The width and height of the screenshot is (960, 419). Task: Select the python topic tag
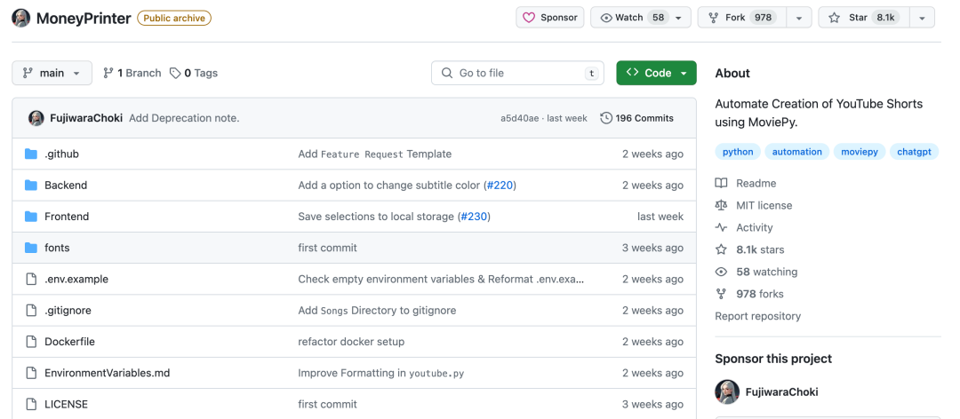point(738,152)
